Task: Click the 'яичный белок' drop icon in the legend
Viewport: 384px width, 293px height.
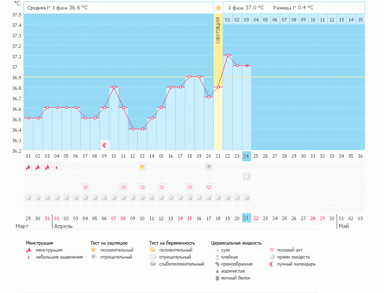Action: click(217, 278)
